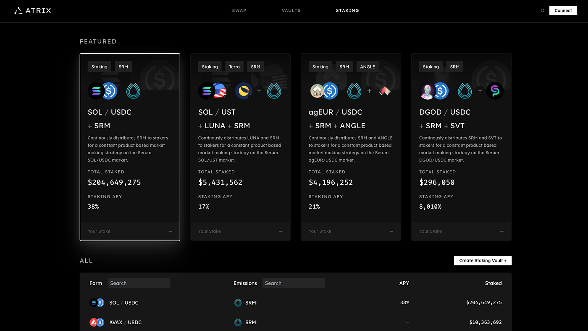Click Your Stake footer on SOL / UST card
The width and height of the screenshot is (588, 331).
click(240, 231)
